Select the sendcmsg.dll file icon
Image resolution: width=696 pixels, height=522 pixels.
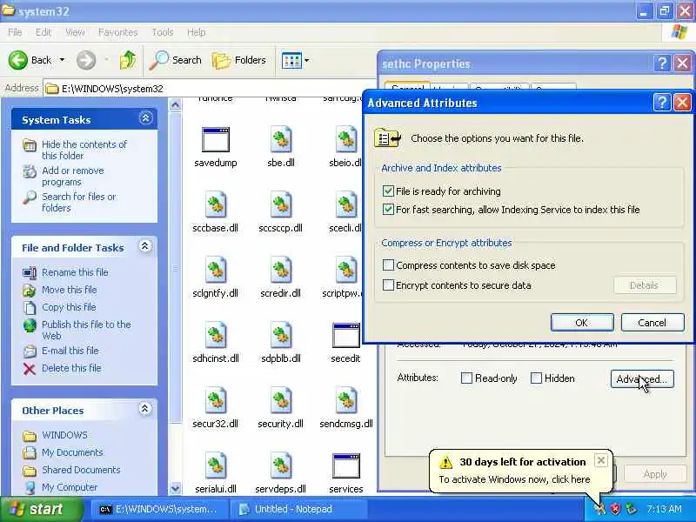tap(345, 400)
